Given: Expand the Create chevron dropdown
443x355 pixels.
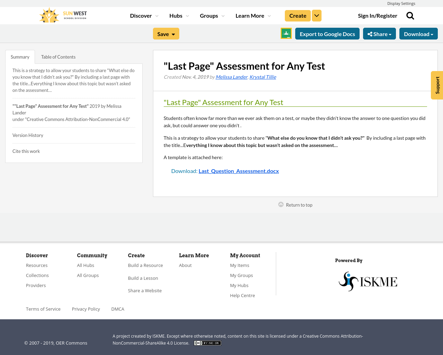Looking at the screenshot, I should 316,15.
